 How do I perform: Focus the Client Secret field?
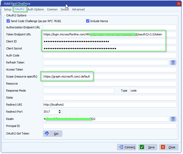tap(110, 48)
